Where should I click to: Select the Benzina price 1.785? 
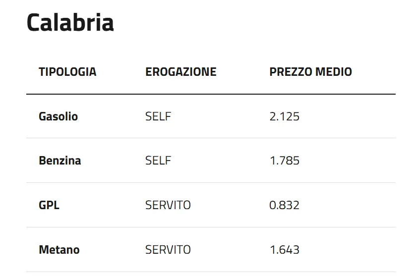(x=284, y=161)
